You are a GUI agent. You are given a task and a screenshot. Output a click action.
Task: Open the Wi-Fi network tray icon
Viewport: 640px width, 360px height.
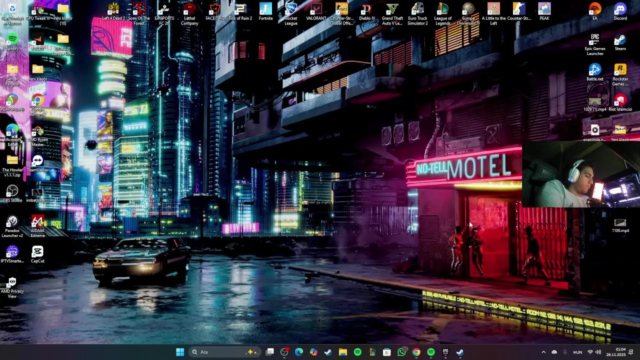[590, 352]
